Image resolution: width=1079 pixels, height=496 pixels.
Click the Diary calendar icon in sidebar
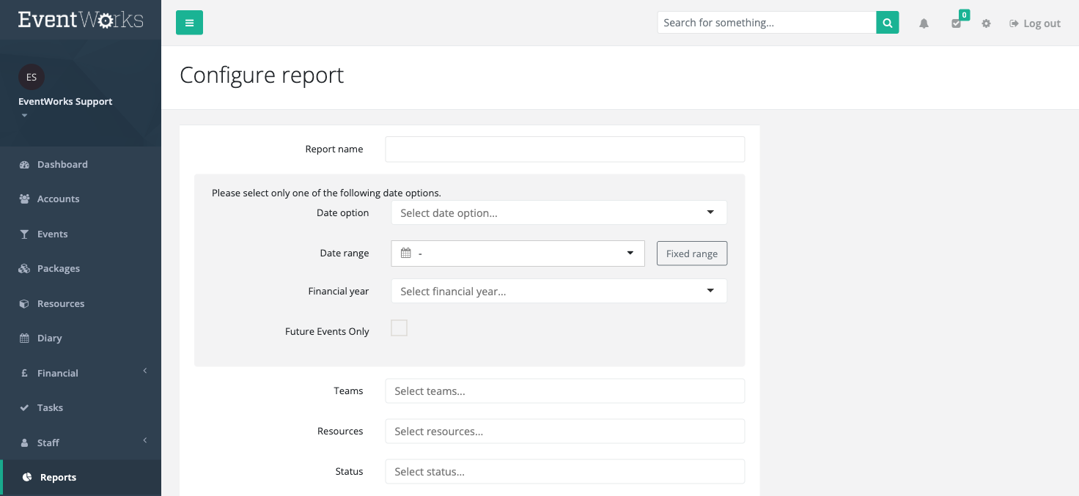point(24,338)
